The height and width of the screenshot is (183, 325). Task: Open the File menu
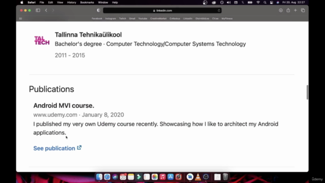42,3
